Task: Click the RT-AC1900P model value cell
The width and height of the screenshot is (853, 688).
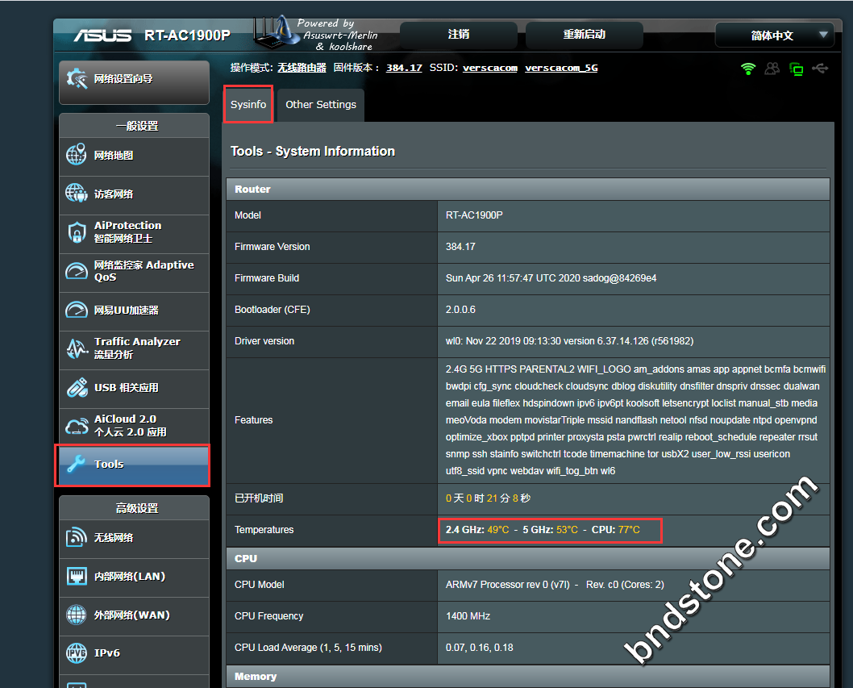Action: click(634, 215)
